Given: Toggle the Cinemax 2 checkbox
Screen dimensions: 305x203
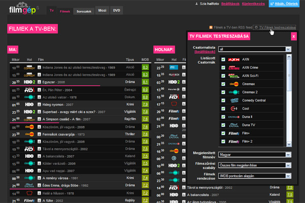Looking at the screenshot, I should [223, 92].
